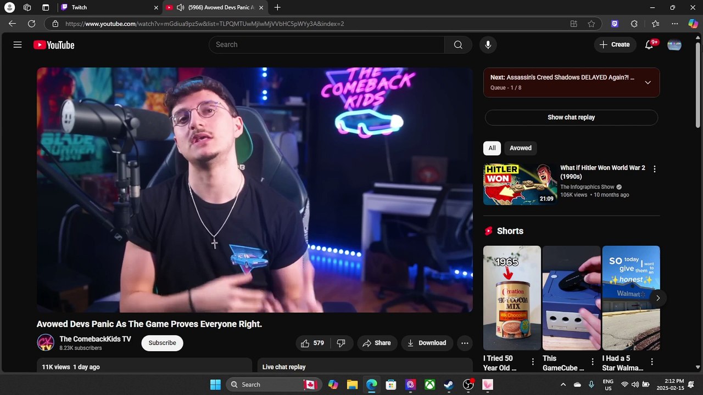Switch to the Twitch tab

coord(110,8)
